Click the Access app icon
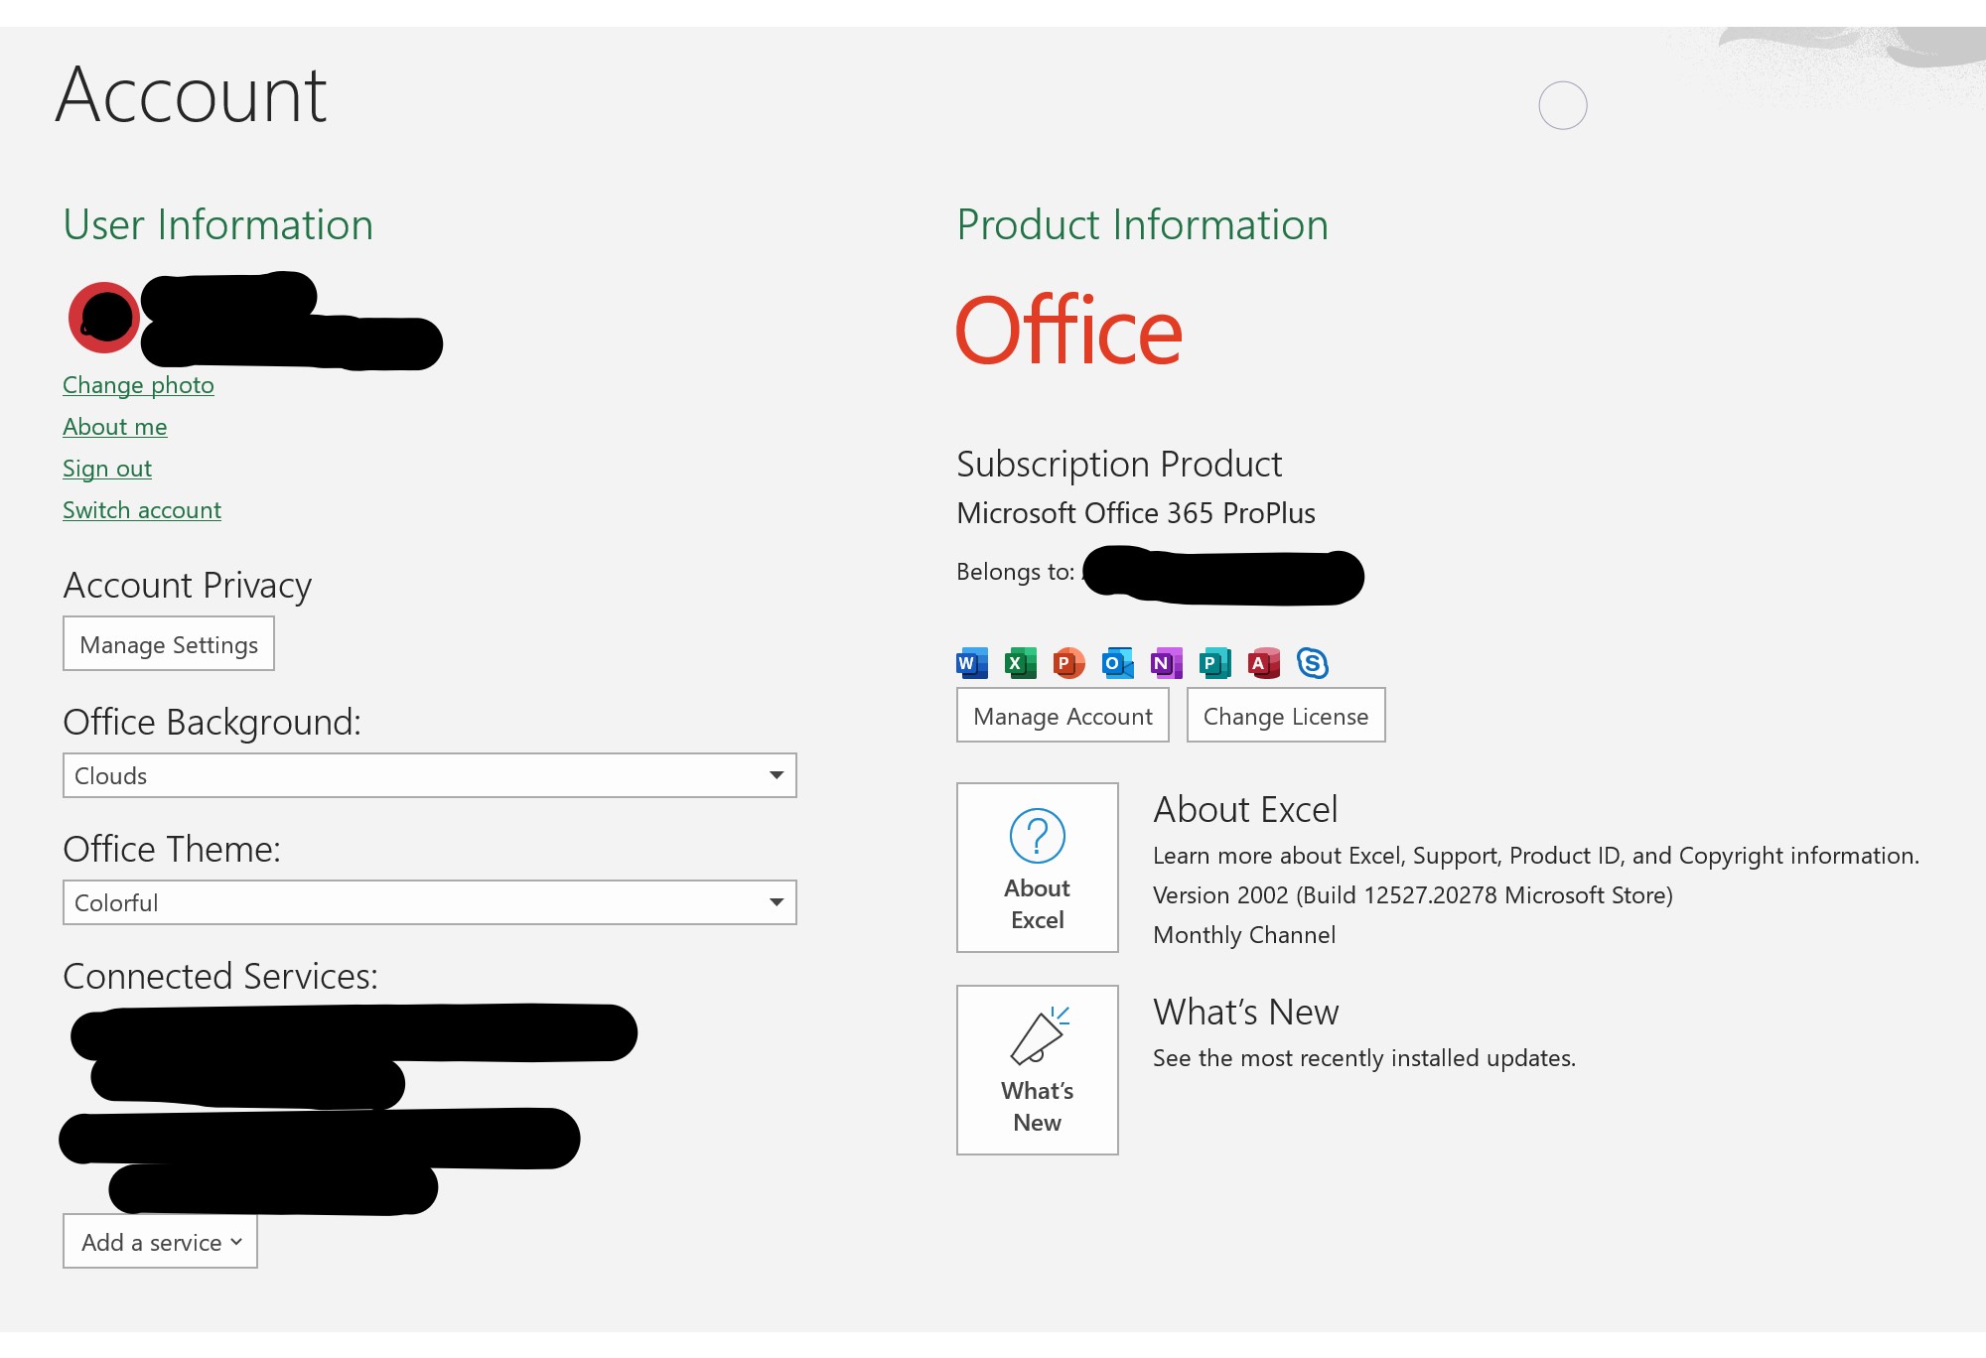Image resolution: width=1986 pixels, height=1358 pixels. [1263, 663]
